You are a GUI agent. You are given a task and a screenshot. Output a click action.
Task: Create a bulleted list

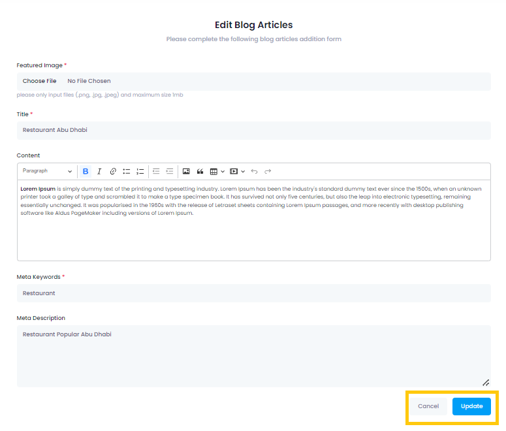pos(127,171)
